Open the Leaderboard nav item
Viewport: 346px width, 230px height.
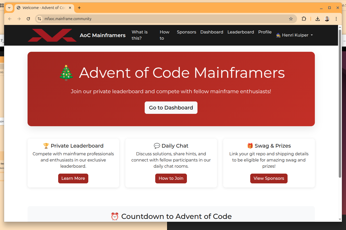coord(240,32)
